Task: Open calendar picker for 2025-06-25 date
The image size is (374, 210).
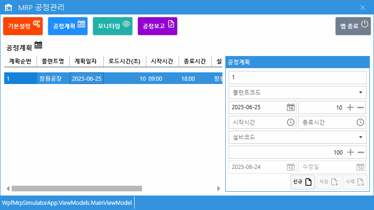Action: (290, 107)
